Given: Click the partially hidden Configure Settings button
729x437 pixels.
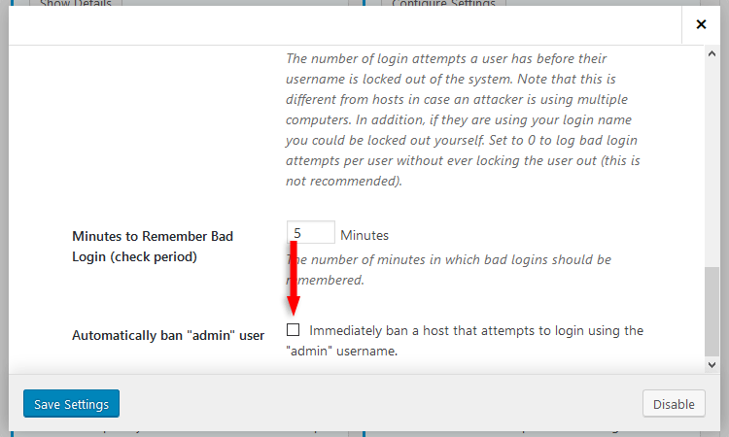Looking at the screenshot, I should (442, 5).
